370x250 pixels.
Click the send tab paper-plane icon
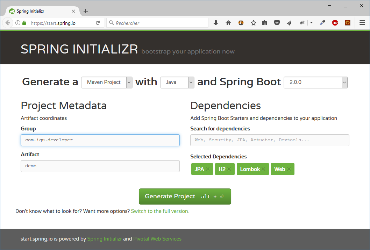click(x=289, y=22)
